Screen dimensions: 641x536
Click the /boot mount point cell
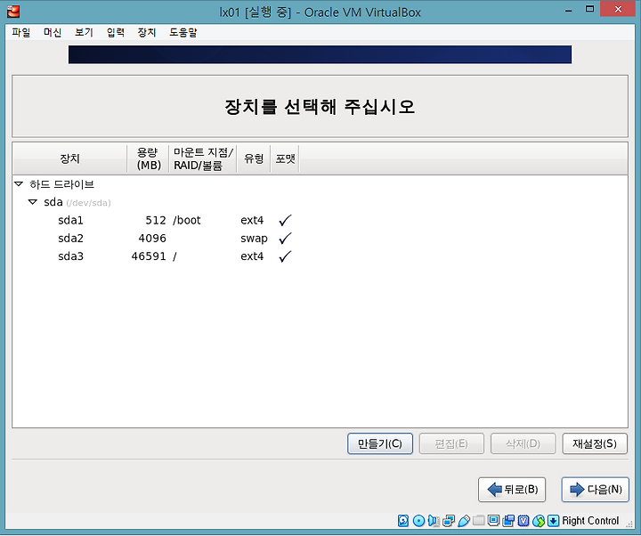coord(187,221)
